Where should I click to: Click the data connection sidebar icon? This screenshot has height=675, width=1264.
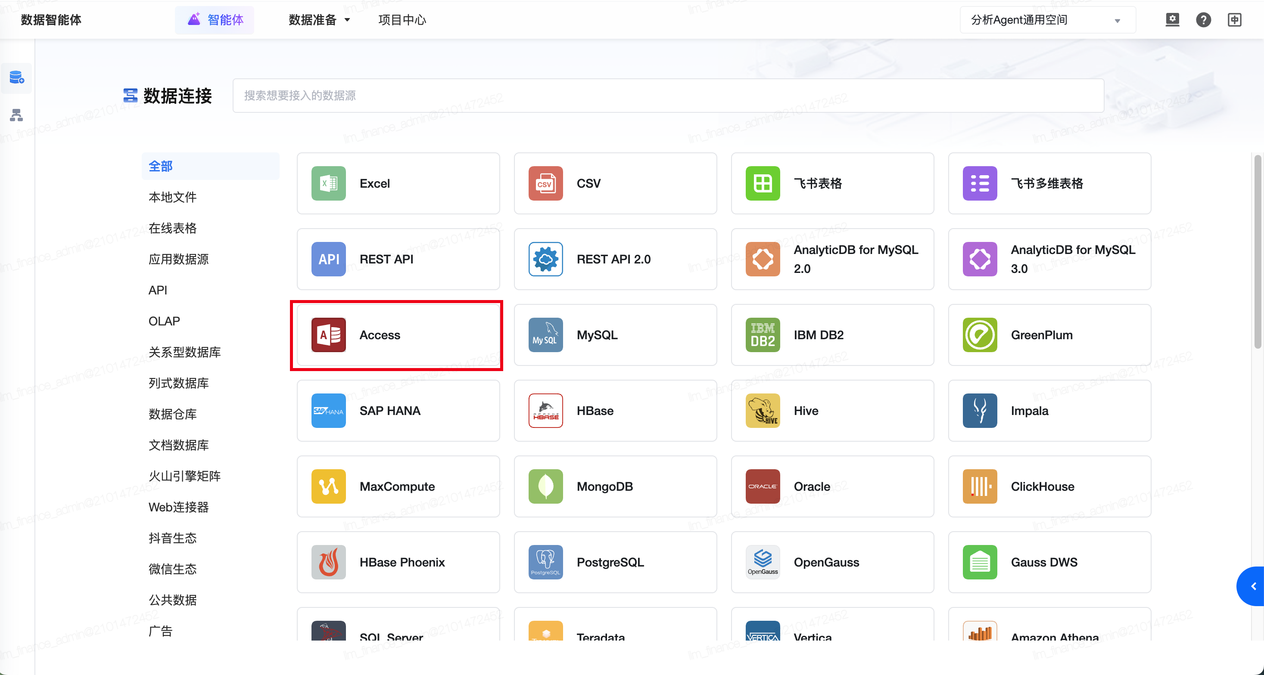pos(17,77)
